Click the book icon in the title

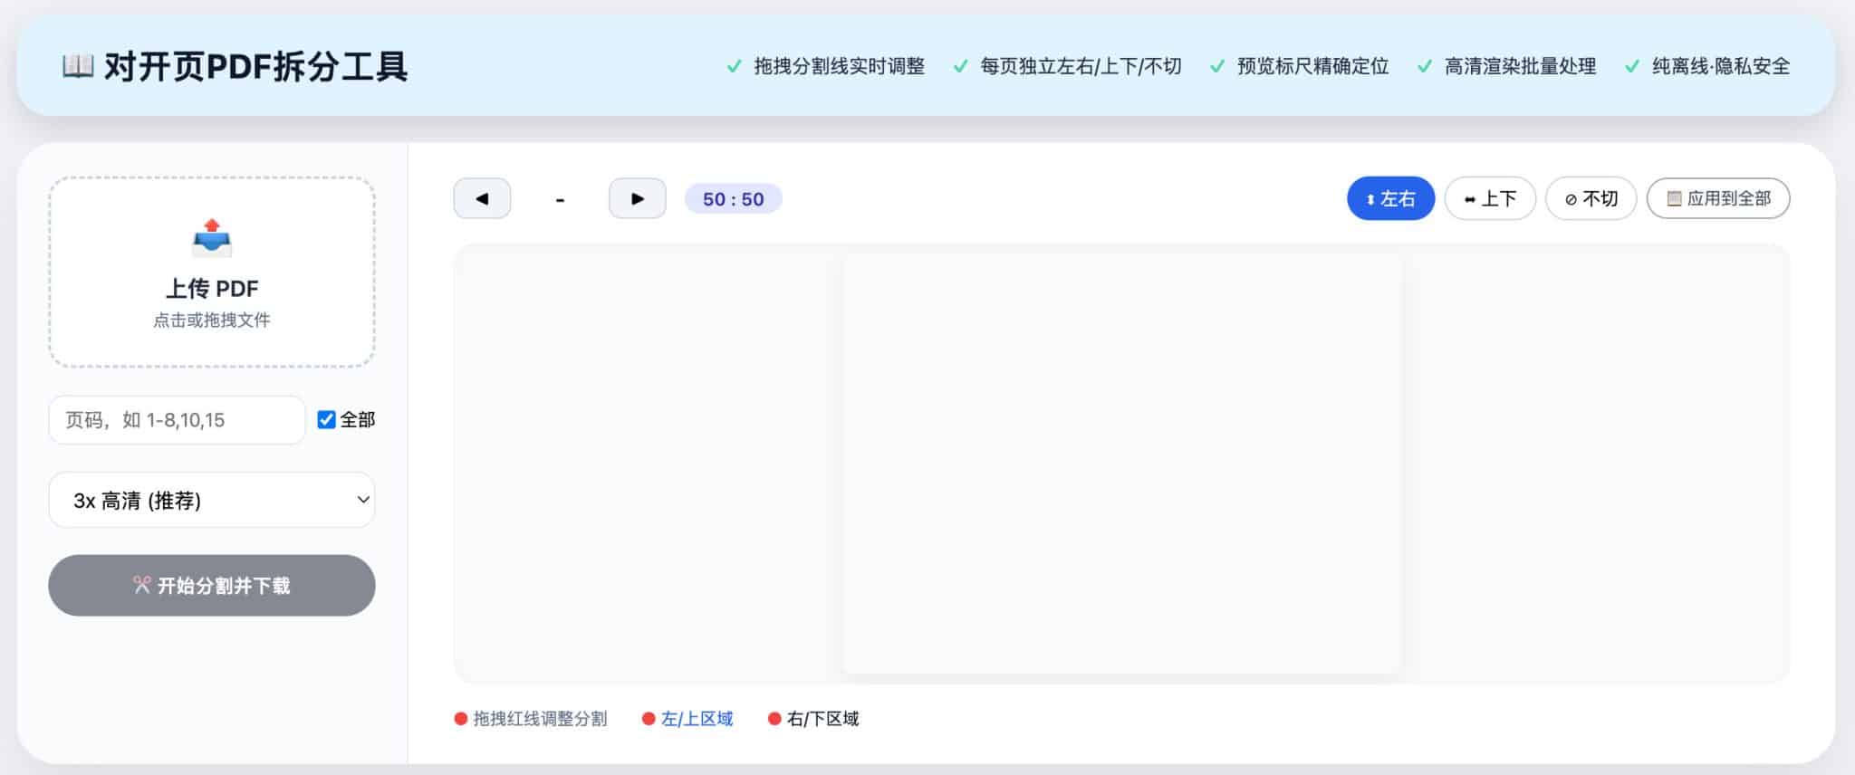coord(78,66)
